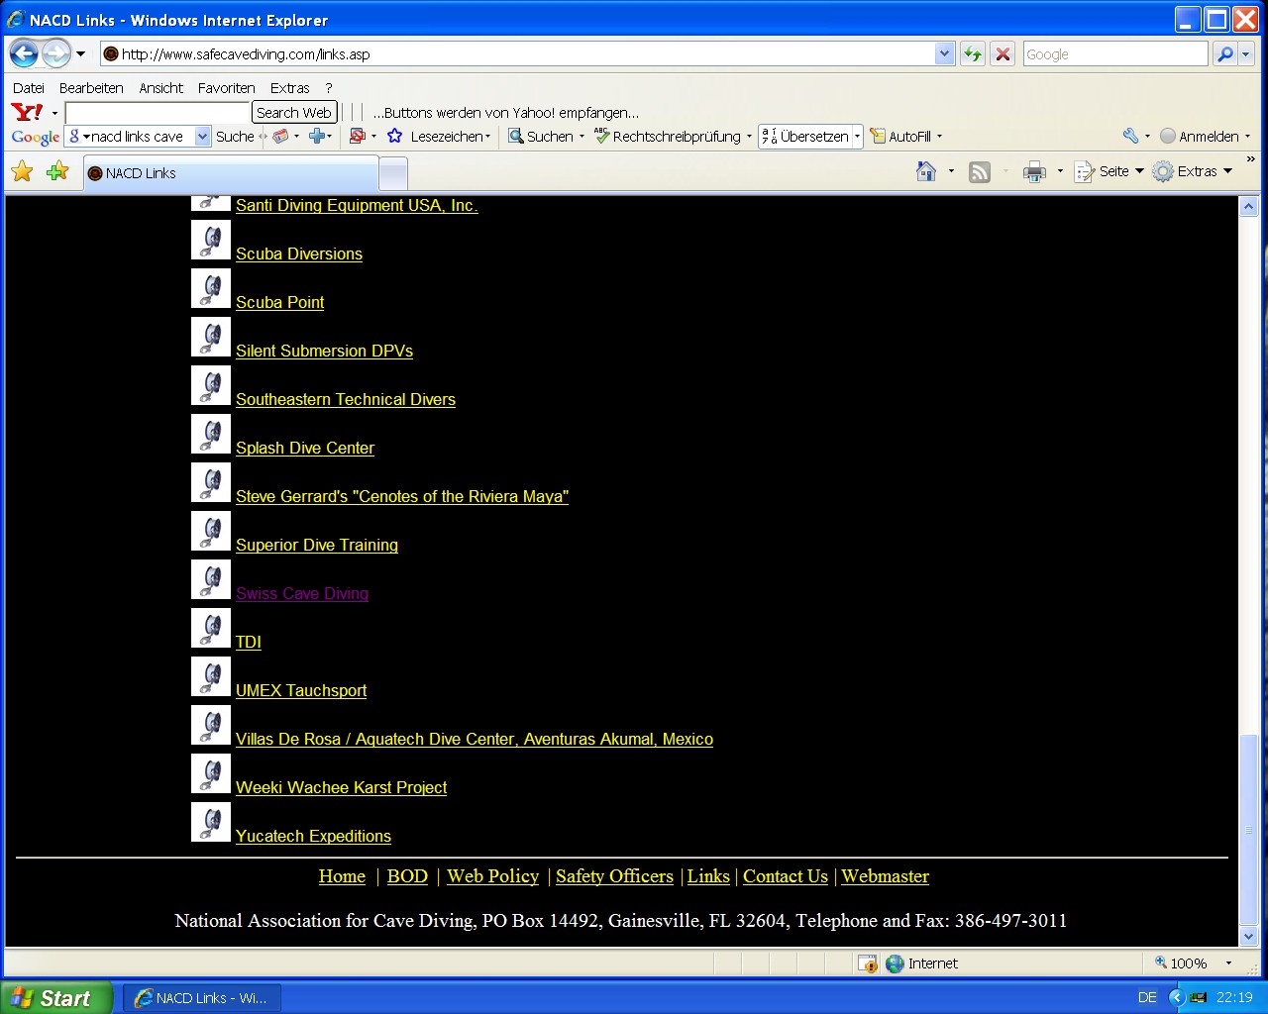Select the NACD Links tab
1268x1014 pixels.
tap(230, 173)
